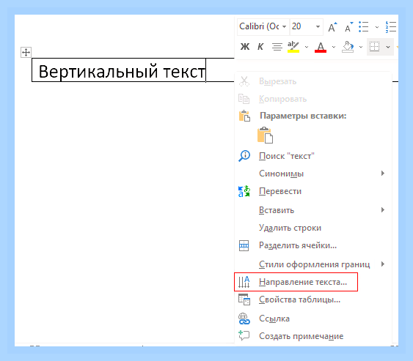Click the bulleted list icon
This screenshot has height=361, width=413.
tap(364, 27)
